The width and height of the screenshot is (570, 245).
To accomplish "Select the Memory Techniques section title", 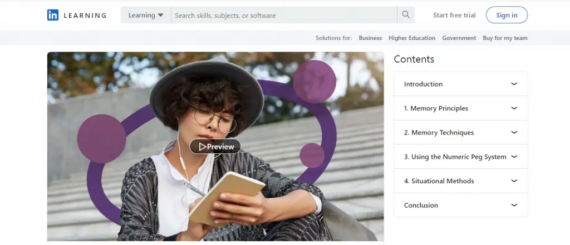I will click(439, 132).
